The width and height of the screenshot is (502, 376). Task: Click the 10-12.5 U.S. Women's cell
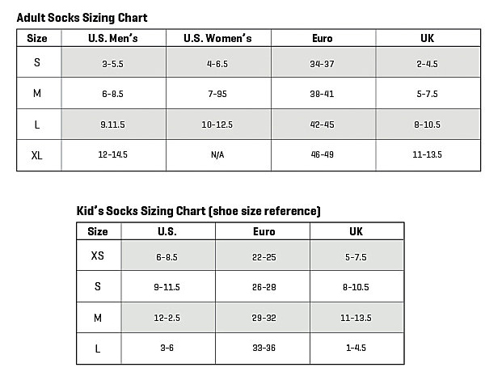coord(217,125)
